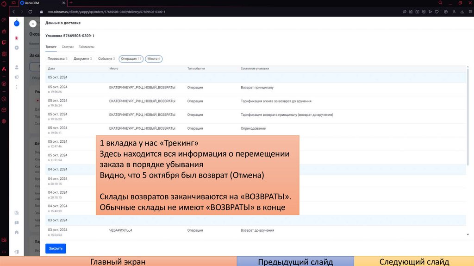Image resolution: width=474 pixels, height=266 pixels.
Task: Click 'Оприходование' status text
Action: pos(253,128)
